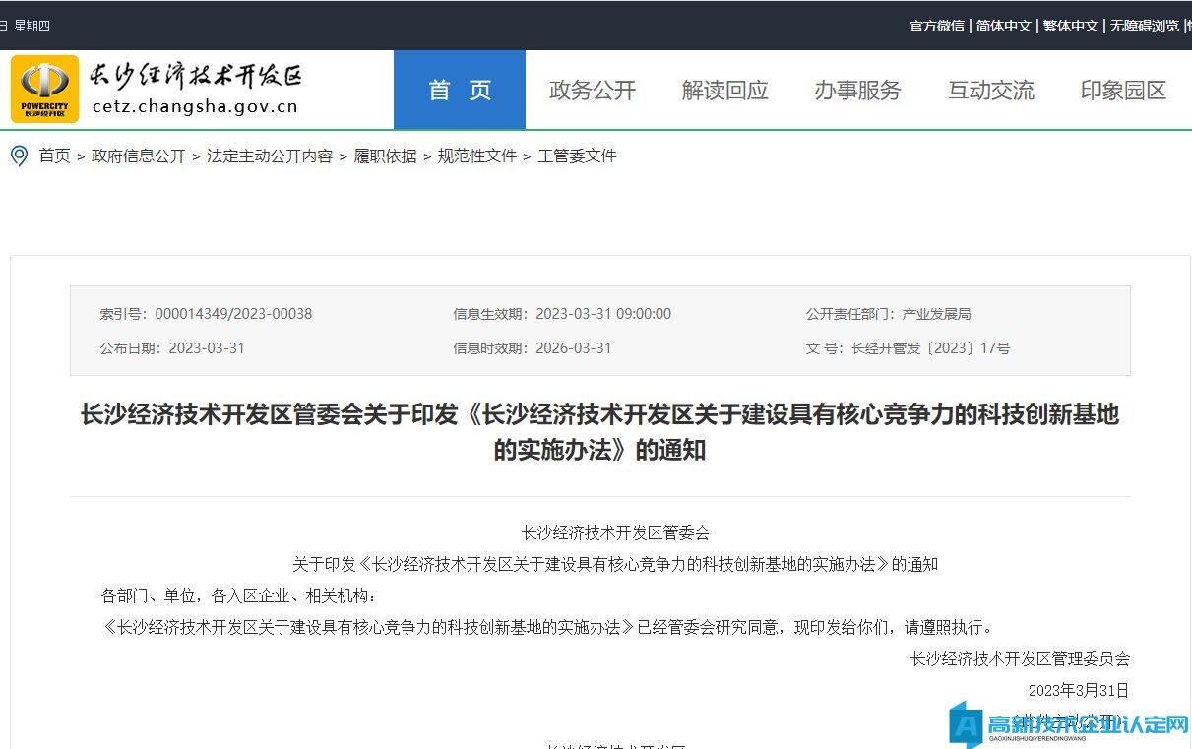This screenshot has height=749, width=1192.
Task: Open the 政务公开 menu
Action: [593, 91]
